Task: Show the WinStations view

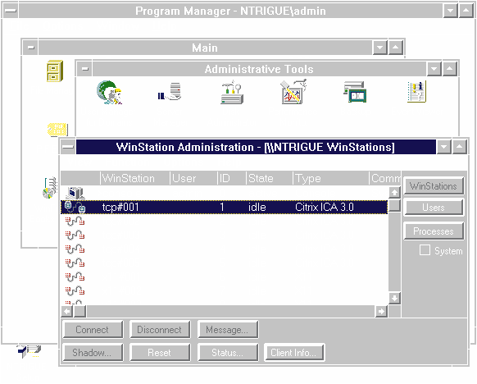Action: pos(434,185)
